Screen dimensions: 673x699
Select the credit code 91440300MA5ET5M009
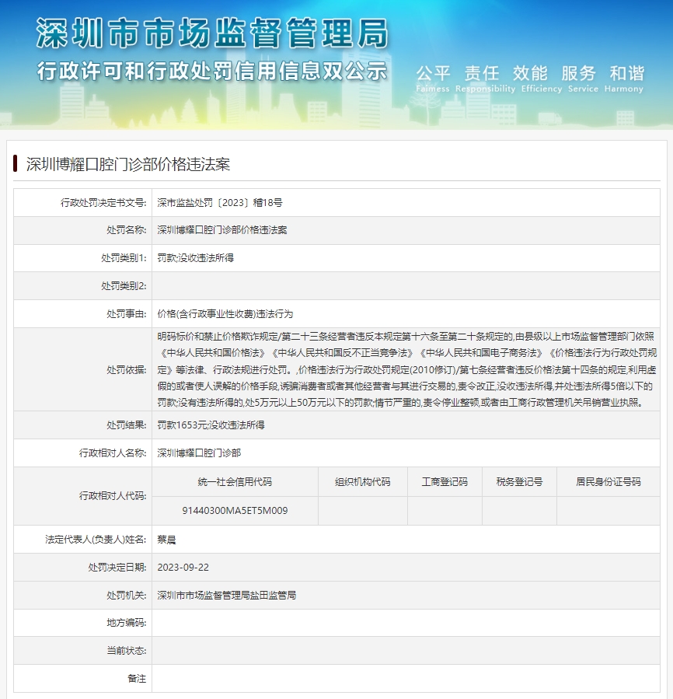click(x=235, y=511)
